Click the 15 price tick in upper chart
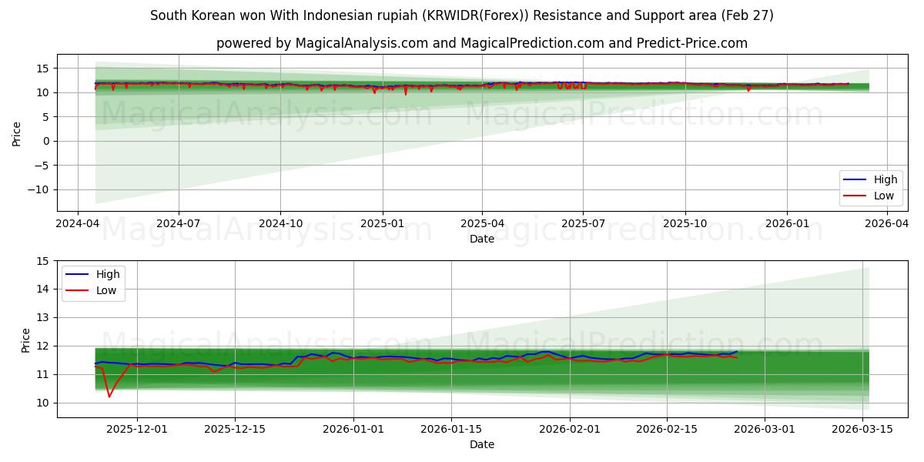This screenshot has width=924, height=462. [45, 69]
